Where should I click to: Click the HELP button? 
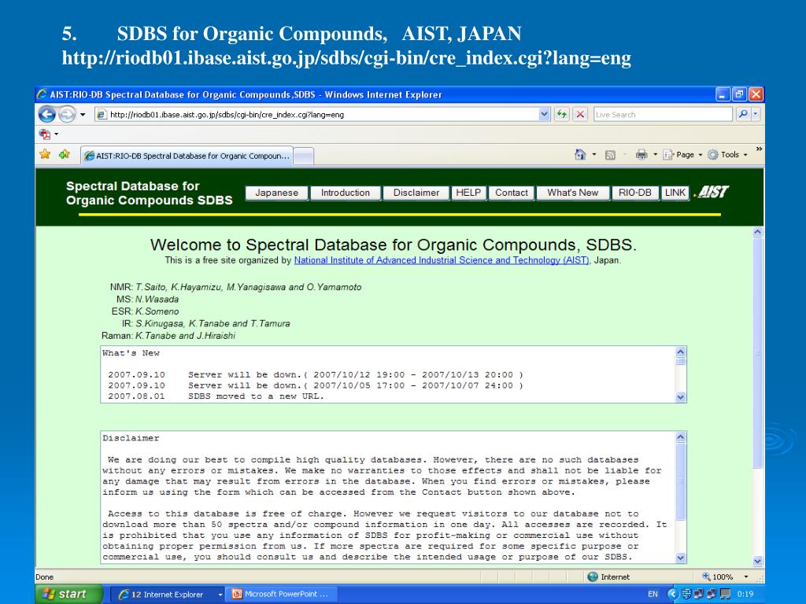[468, 193]
